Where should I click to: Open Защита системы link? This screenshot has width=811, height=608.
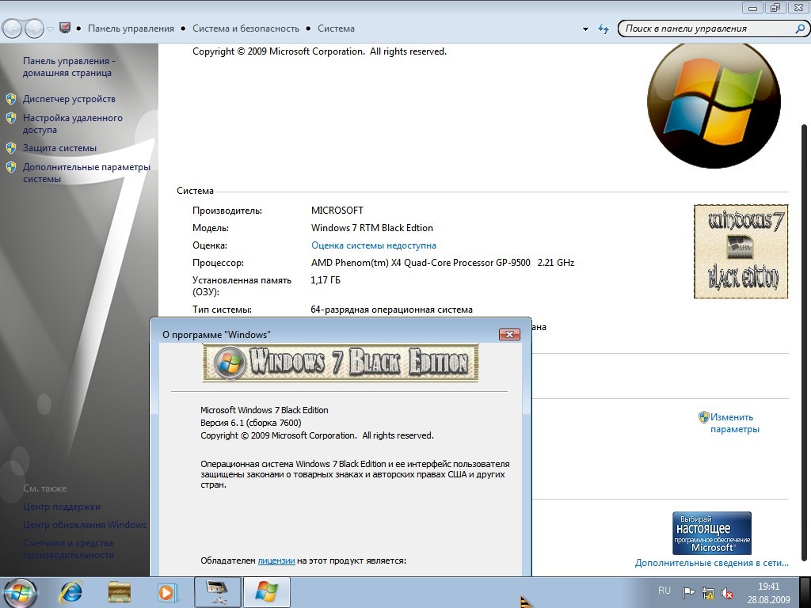59,148
